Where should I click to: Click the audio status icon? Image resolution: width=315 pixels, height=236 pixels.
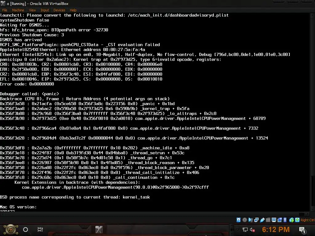click(x=250, y=220)
